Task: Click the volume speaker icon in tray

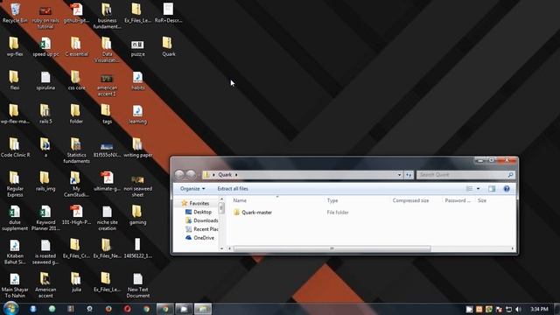Action: click(x=518, y=309)
